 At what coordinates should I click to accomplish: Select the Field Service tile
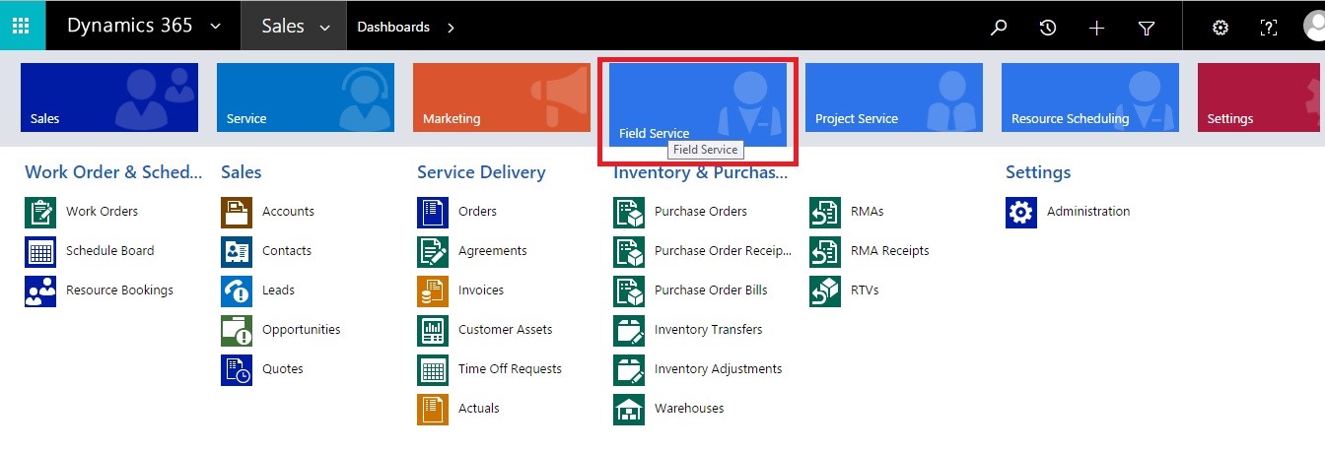(x=697, y=103)
